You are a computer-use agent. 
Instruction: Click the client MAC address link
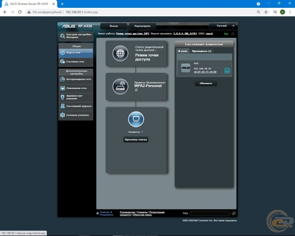tap(205, 72)
